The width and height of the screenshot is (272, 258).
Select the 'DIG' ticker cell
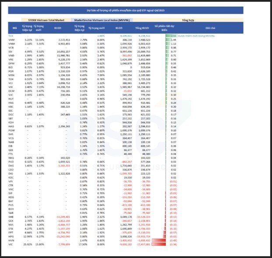point(10,174)
